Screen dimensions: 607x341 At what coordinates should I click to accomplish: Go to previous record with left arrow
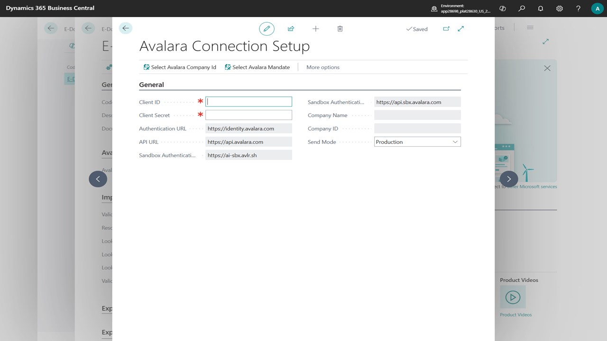pyautogui.click(x=98, y=179)
